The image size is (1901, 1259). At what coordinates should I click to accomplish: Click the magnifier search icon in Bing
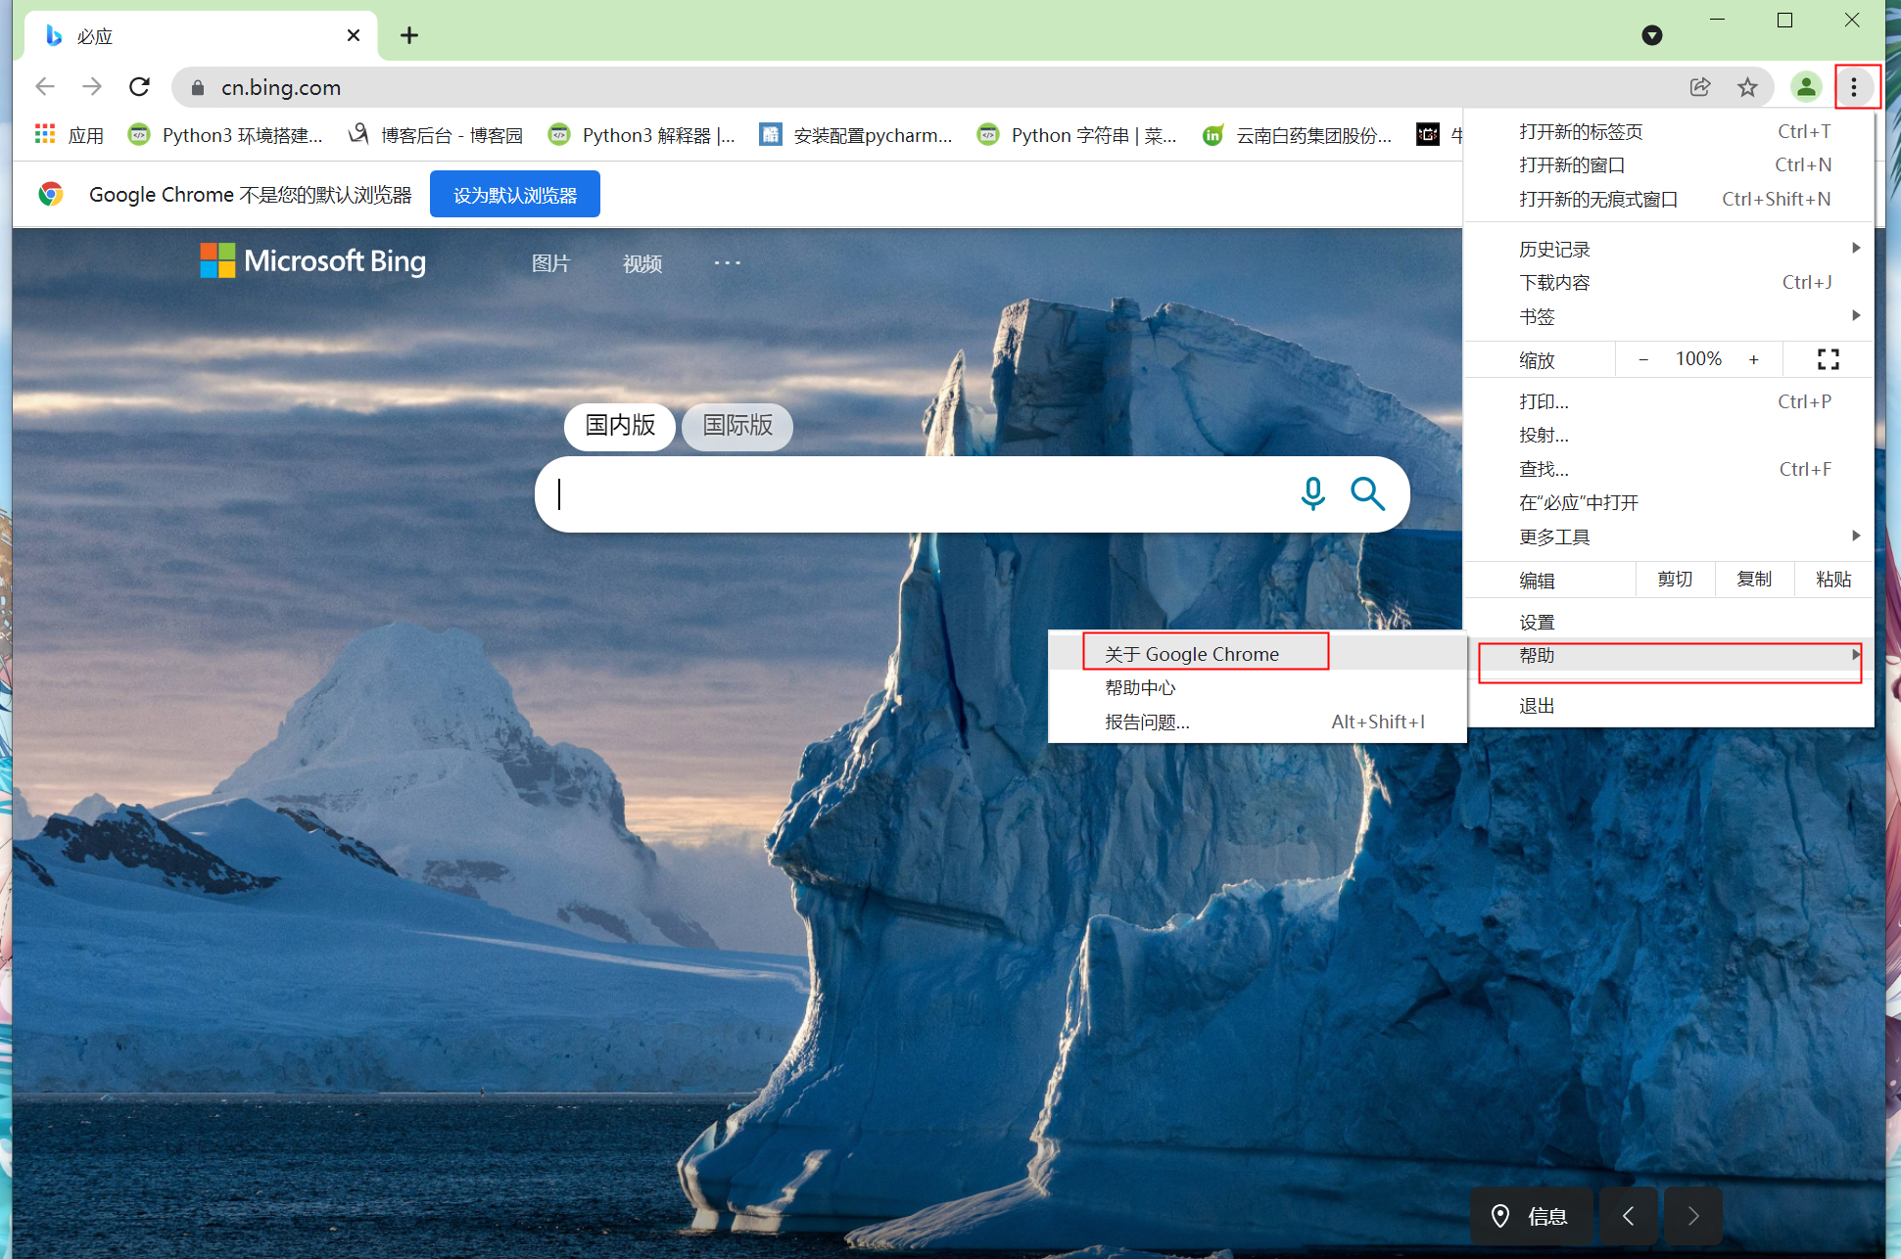[1367, 493]
